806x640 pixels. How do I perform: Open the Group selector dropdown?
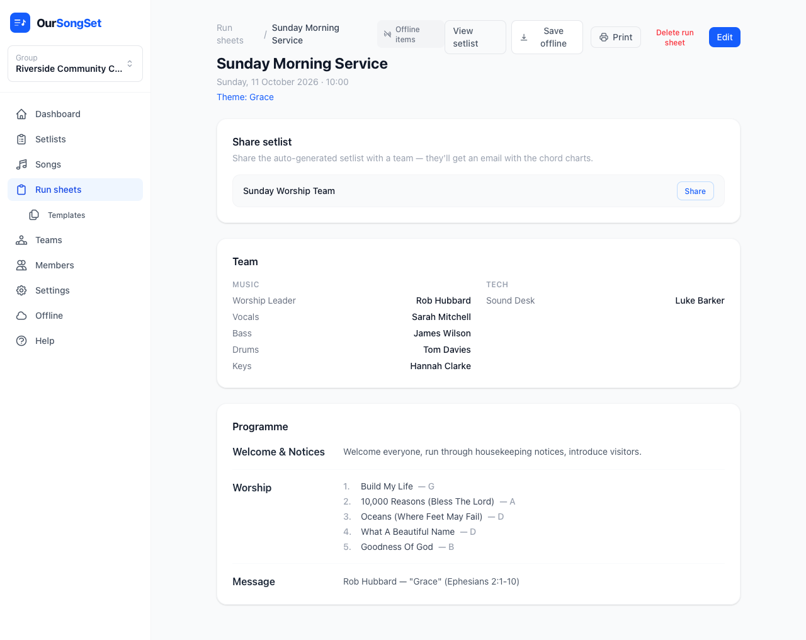tap(75, 64)
